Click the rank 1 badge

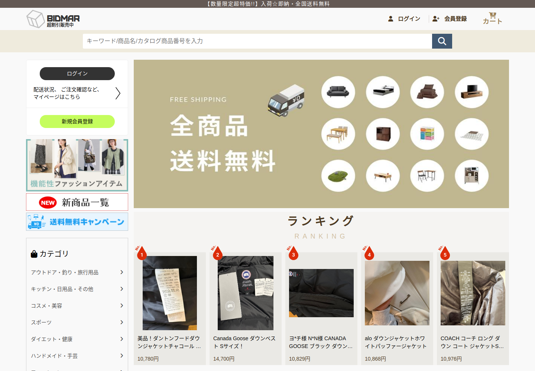tap(141, 253)
